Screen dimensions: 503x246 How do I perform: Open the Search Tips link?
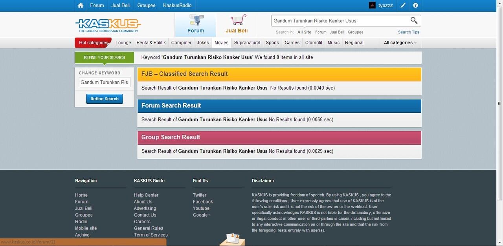[x=409, y=32]
